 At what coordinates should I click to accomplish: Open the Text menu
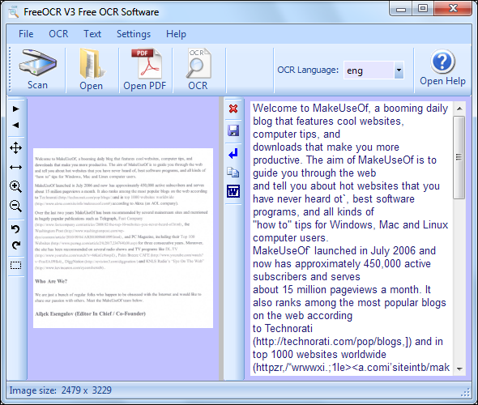(x=92, y=34)
